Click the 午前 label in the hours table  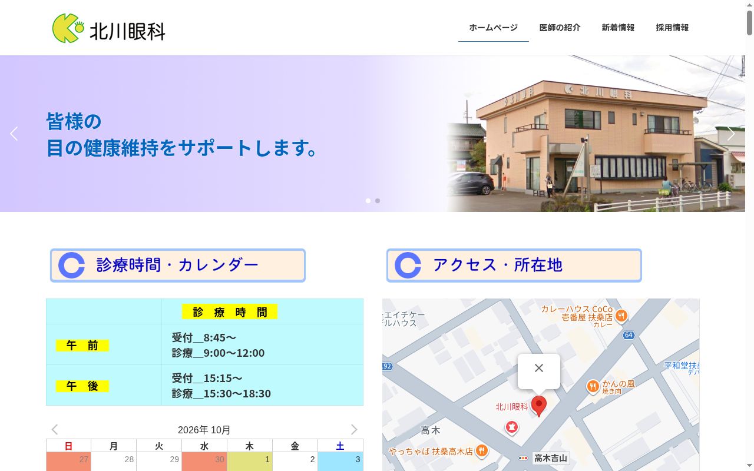82,346
